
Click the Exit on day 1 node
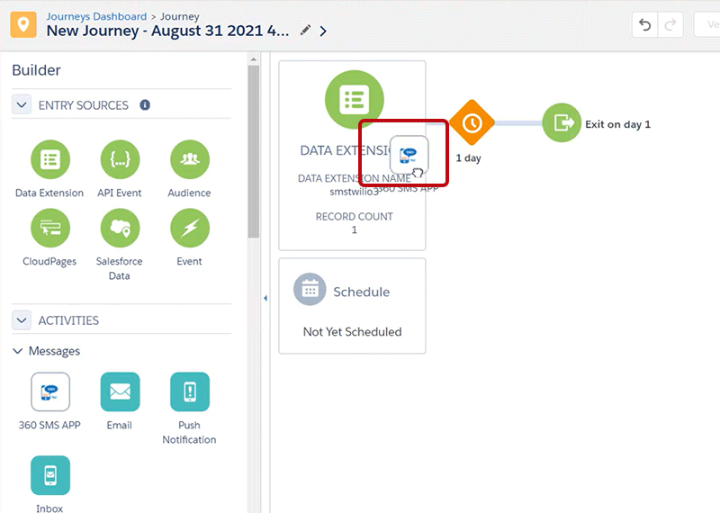tap(562, 123)
